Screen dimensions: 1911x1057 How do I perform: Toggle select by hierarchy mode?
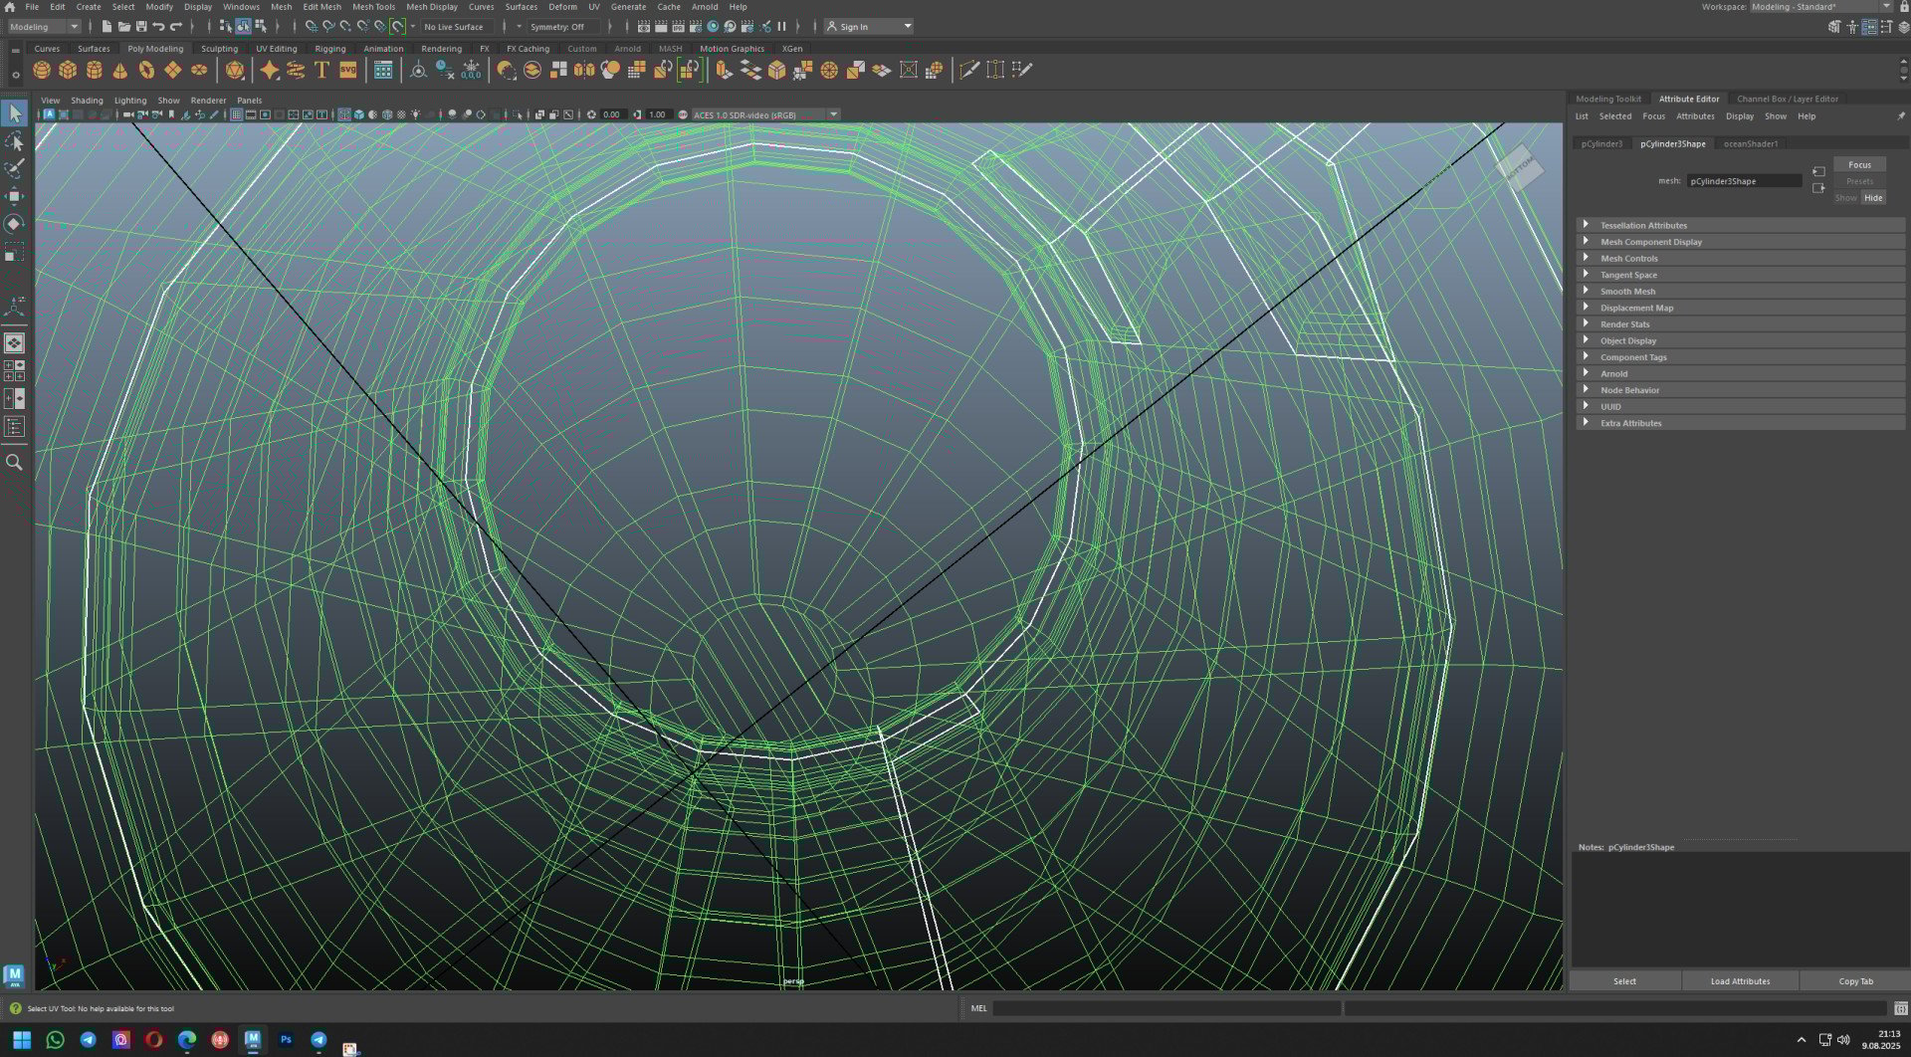click(x=226, y=27)
